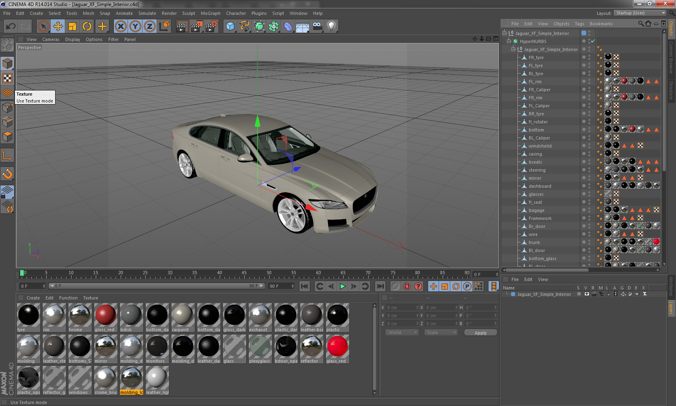Enable Axis mode icon
Viewport: 676px width, 406px height.
8,155
